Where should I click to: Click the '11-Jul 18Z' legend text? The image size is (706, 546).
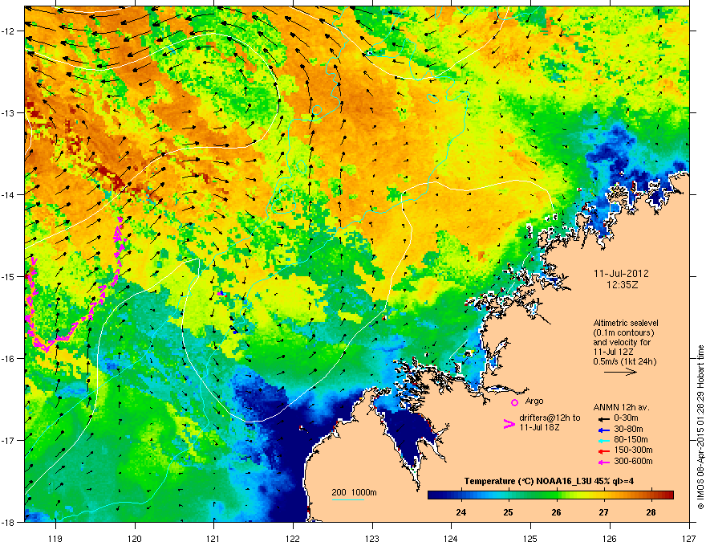539,427
